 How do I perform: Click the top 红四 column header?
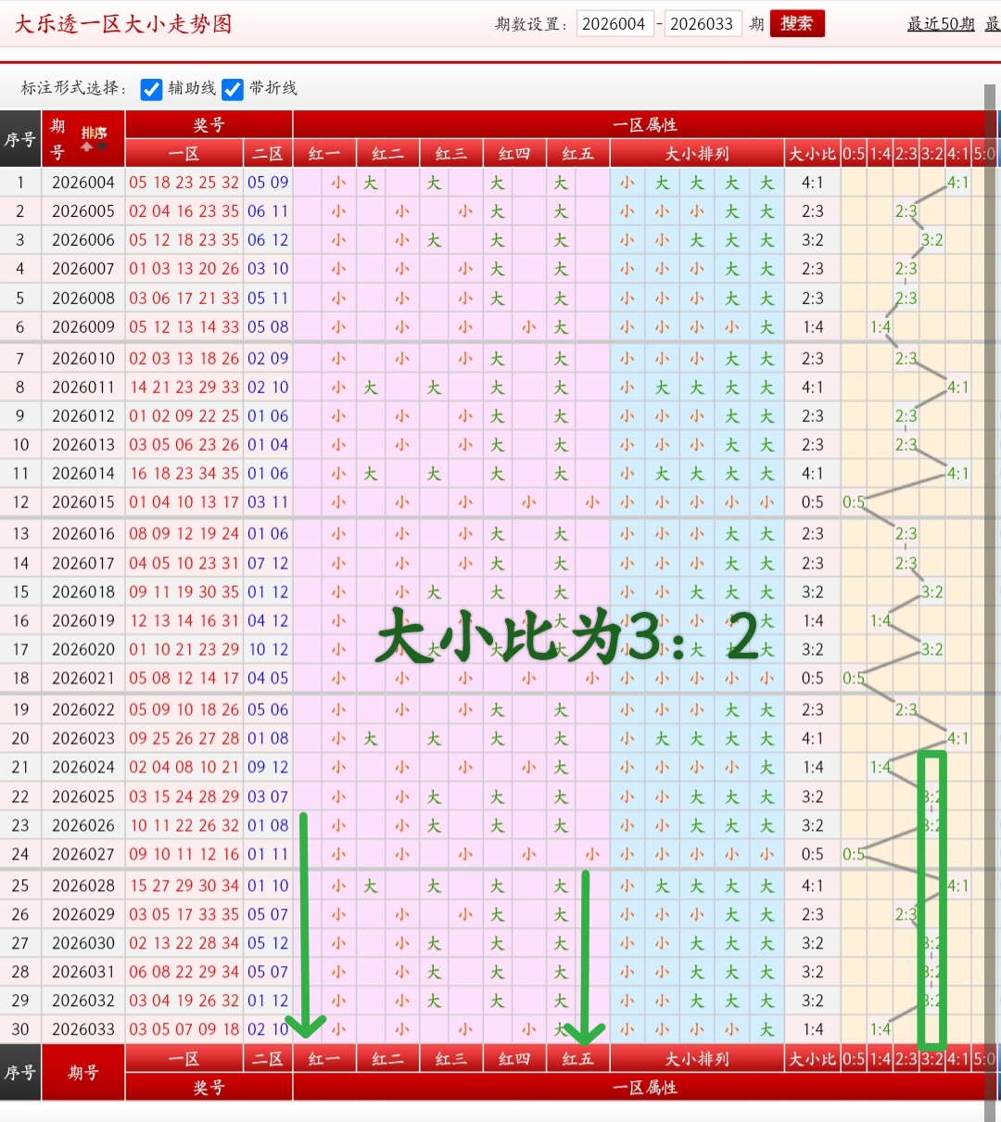point(514,153)
